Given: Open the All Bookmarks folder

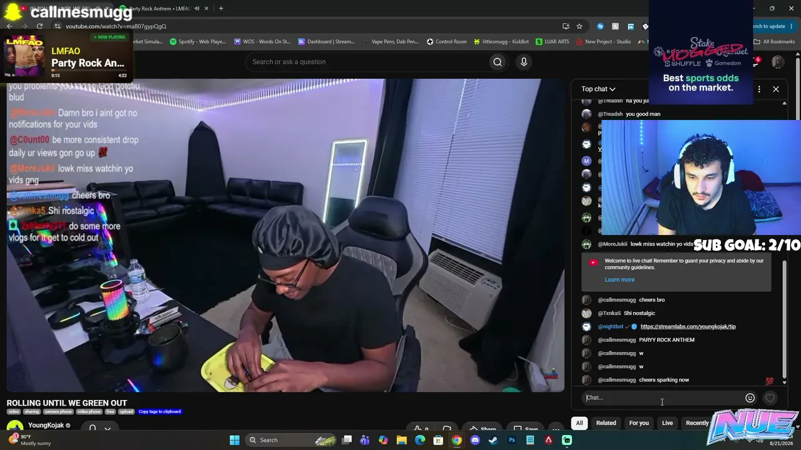Looking at the screenshot, I should pyautogui.click(x=774, y=42).
